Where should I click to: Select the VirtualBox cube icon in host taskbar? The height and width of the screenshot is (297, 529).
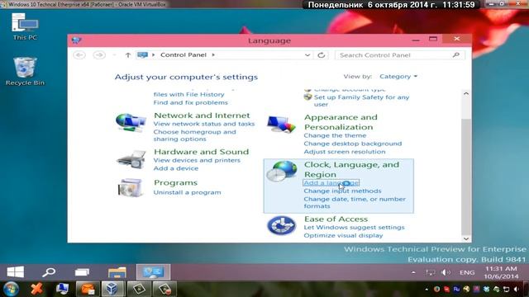pos(112,289)
